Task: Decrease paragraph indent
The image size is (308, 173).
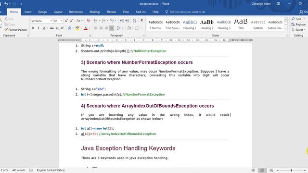Action: point(122,21)
